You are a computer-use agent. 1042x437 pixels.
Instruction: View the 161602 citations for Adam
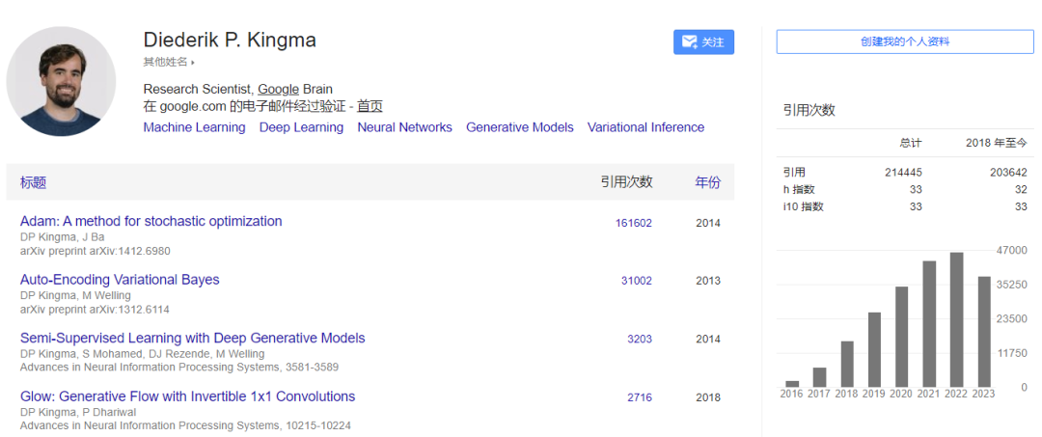coord(633,223)
